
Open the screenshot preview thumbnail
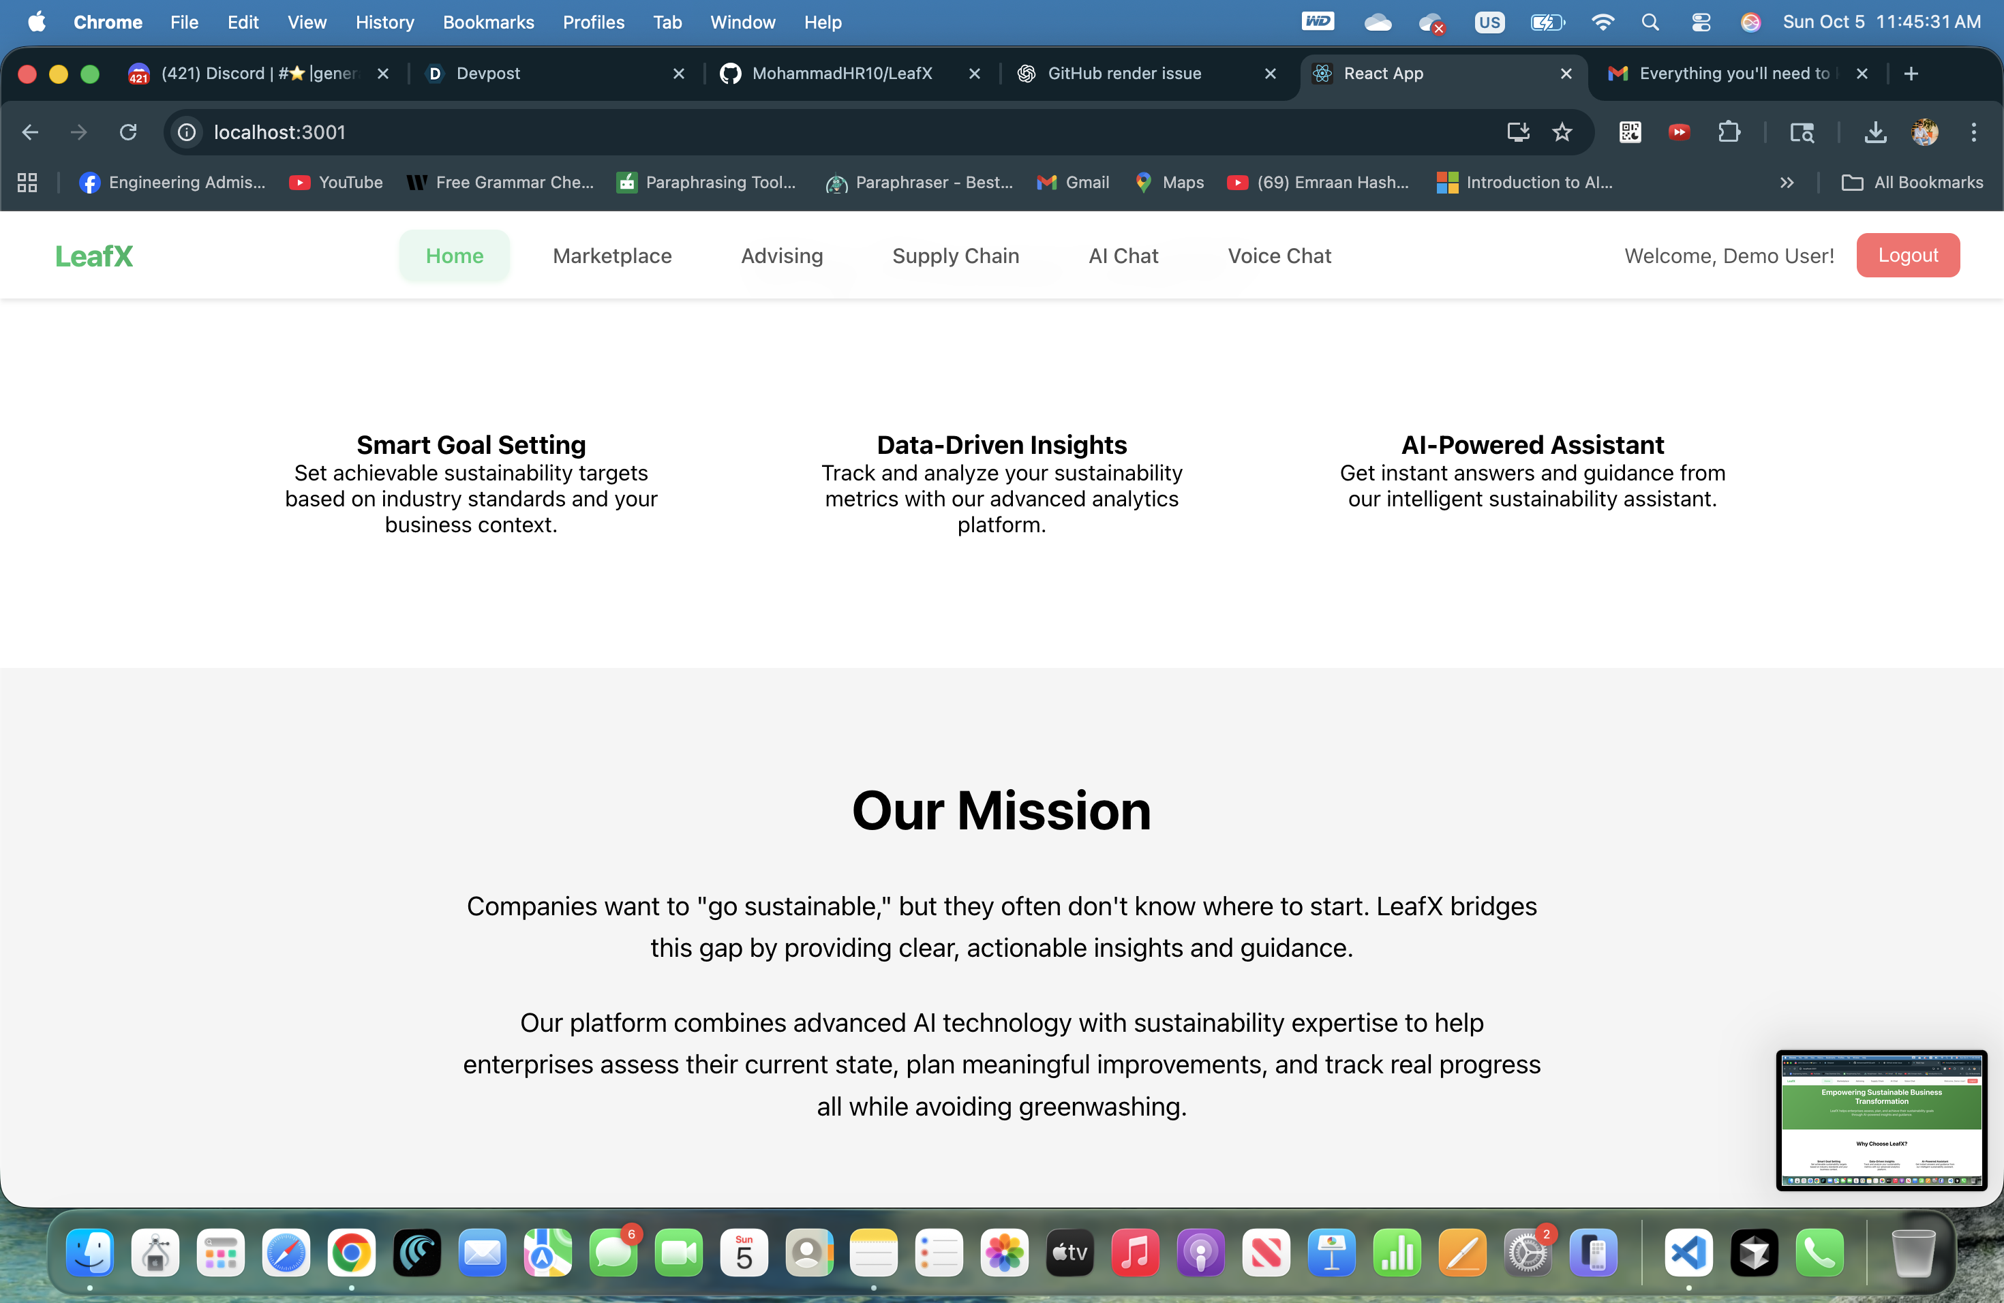pos(1881,1120)
